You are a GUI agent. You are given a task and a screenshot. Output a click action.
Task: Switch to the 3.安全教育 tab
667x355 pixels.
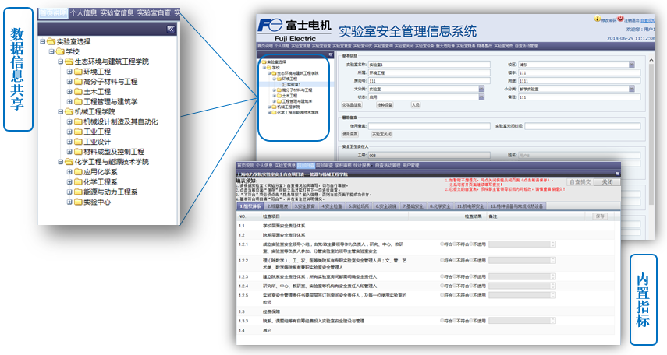[307, 206]
